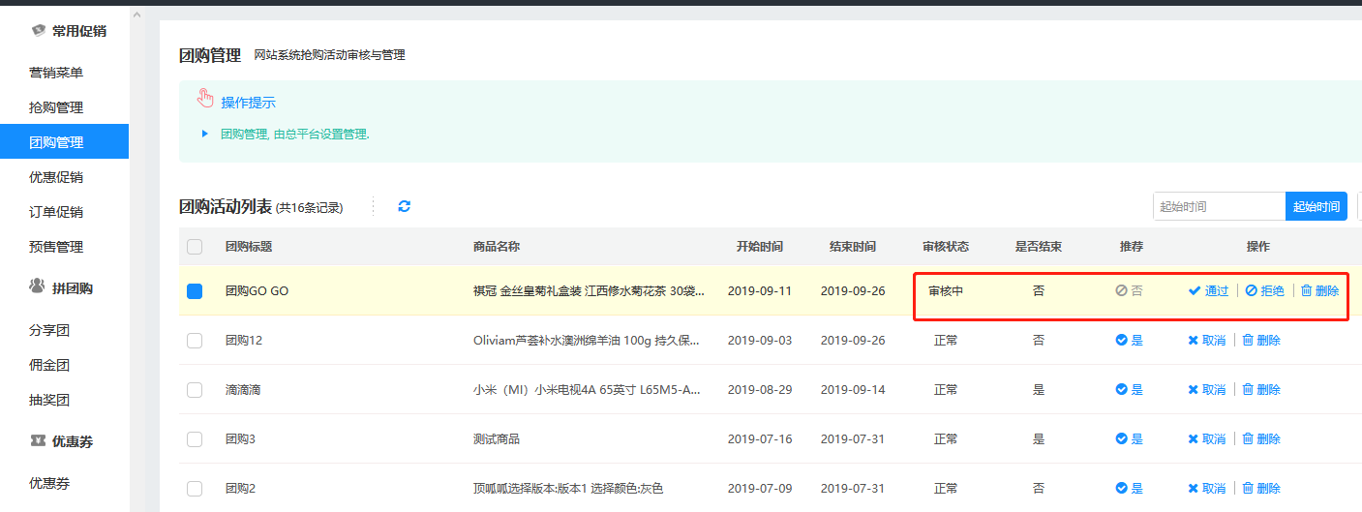Toggle the recommend status for 团购12
1362x512 pixels.
click(1128, 341)
